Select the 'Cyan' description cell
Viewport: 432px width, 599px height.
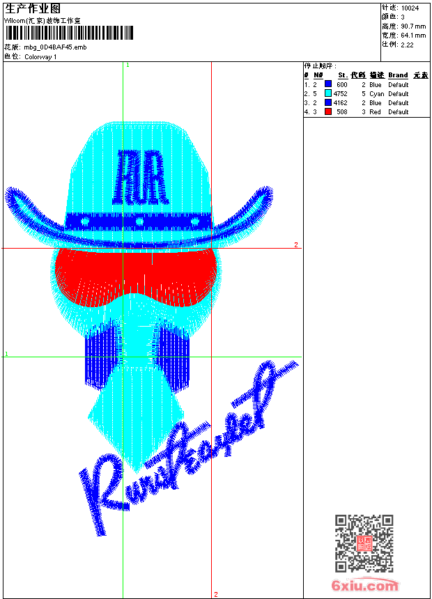[x=376, y=93]
